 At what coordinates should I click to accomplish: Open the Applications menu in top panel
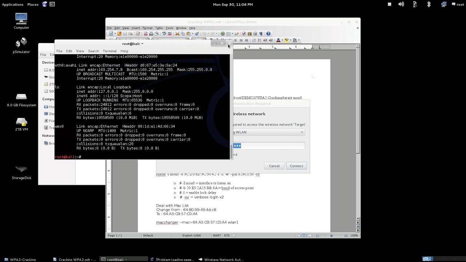coord(13,4)
